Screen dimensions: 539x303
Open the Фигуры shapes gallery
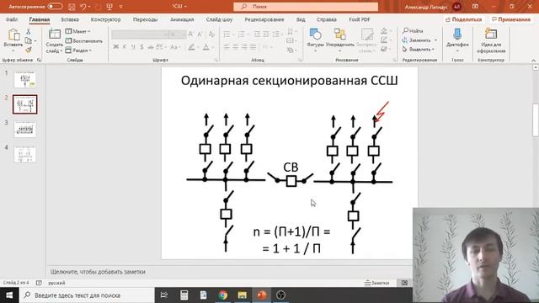coord(315,40)
